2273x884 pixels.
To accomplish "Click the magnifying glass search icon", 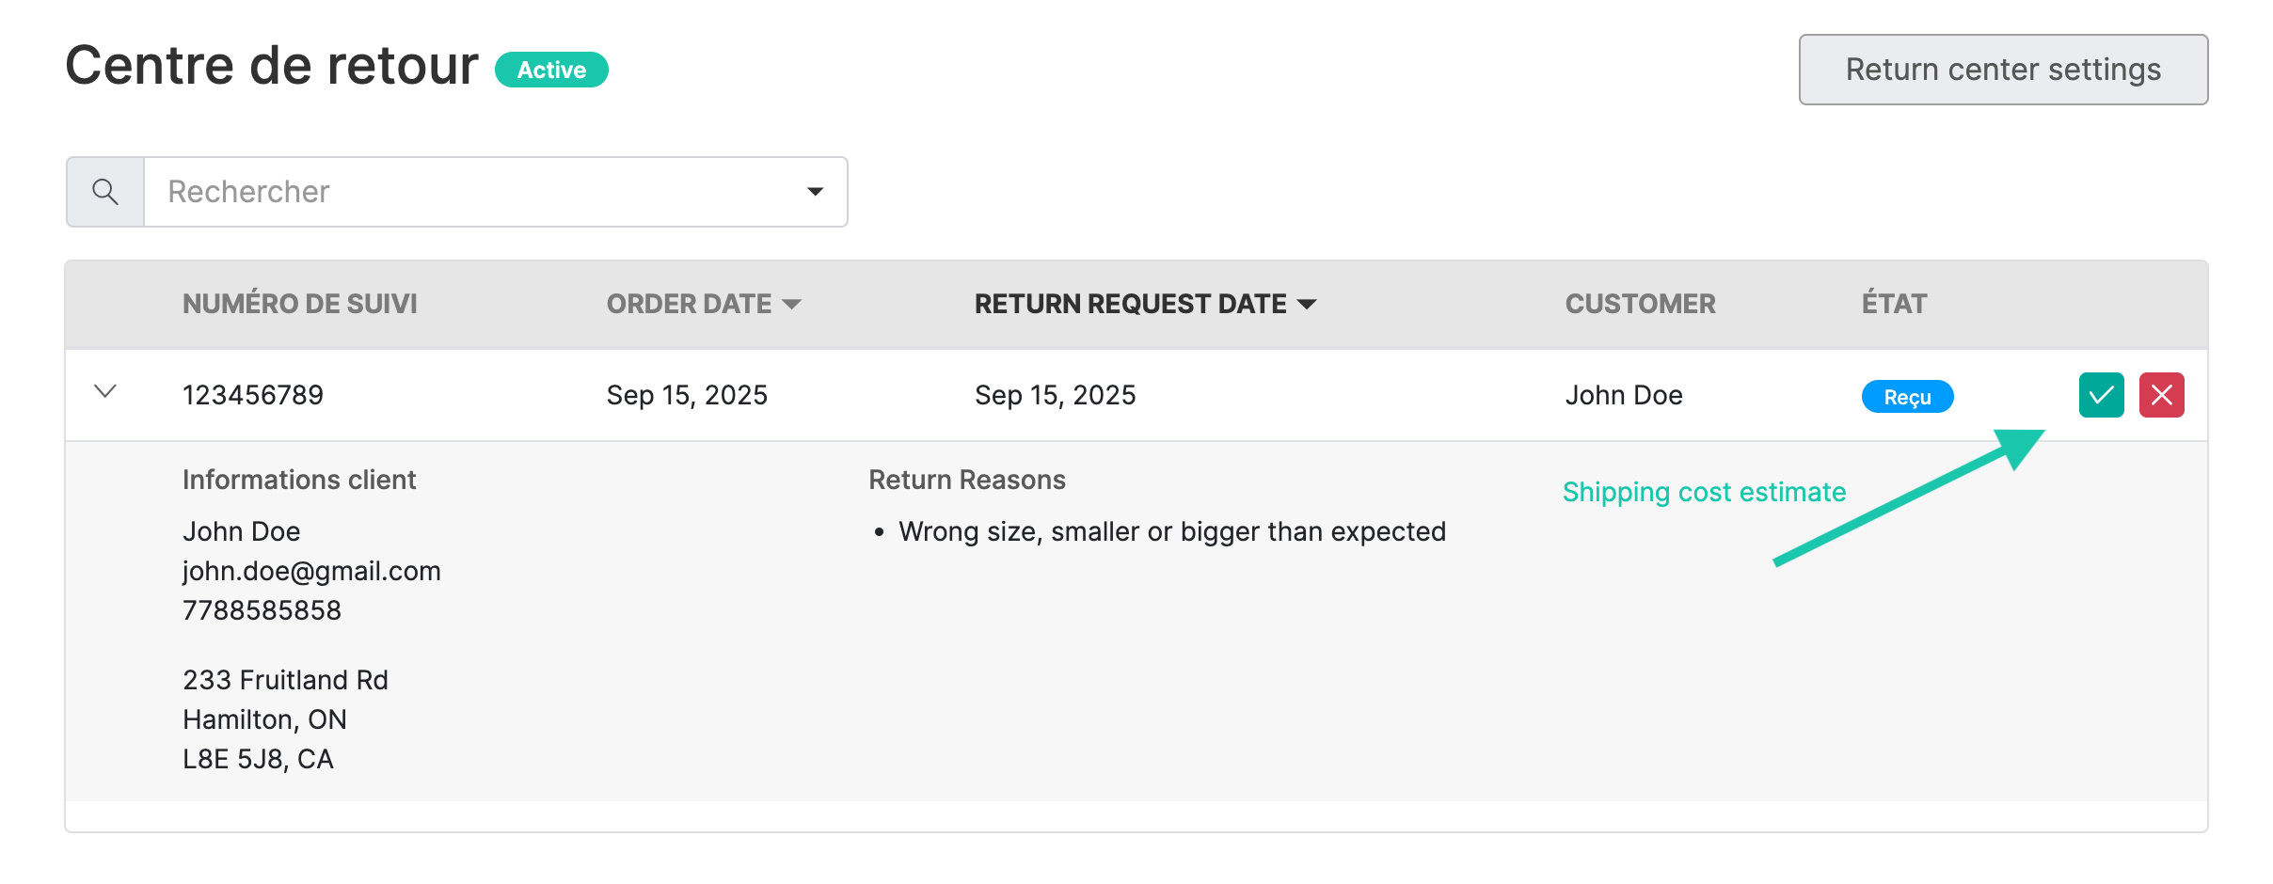I will [x=105, y=192].
